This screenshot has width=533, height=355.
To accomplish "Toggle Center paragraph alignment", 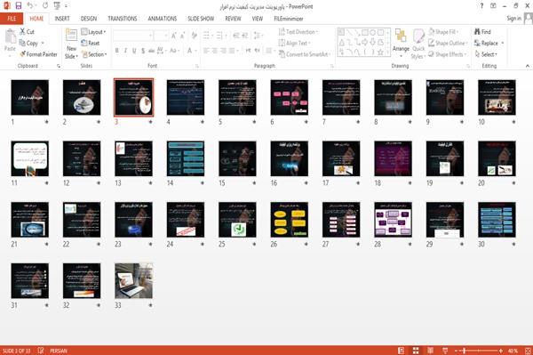I will pyautogui.click(x=214, y=51).
